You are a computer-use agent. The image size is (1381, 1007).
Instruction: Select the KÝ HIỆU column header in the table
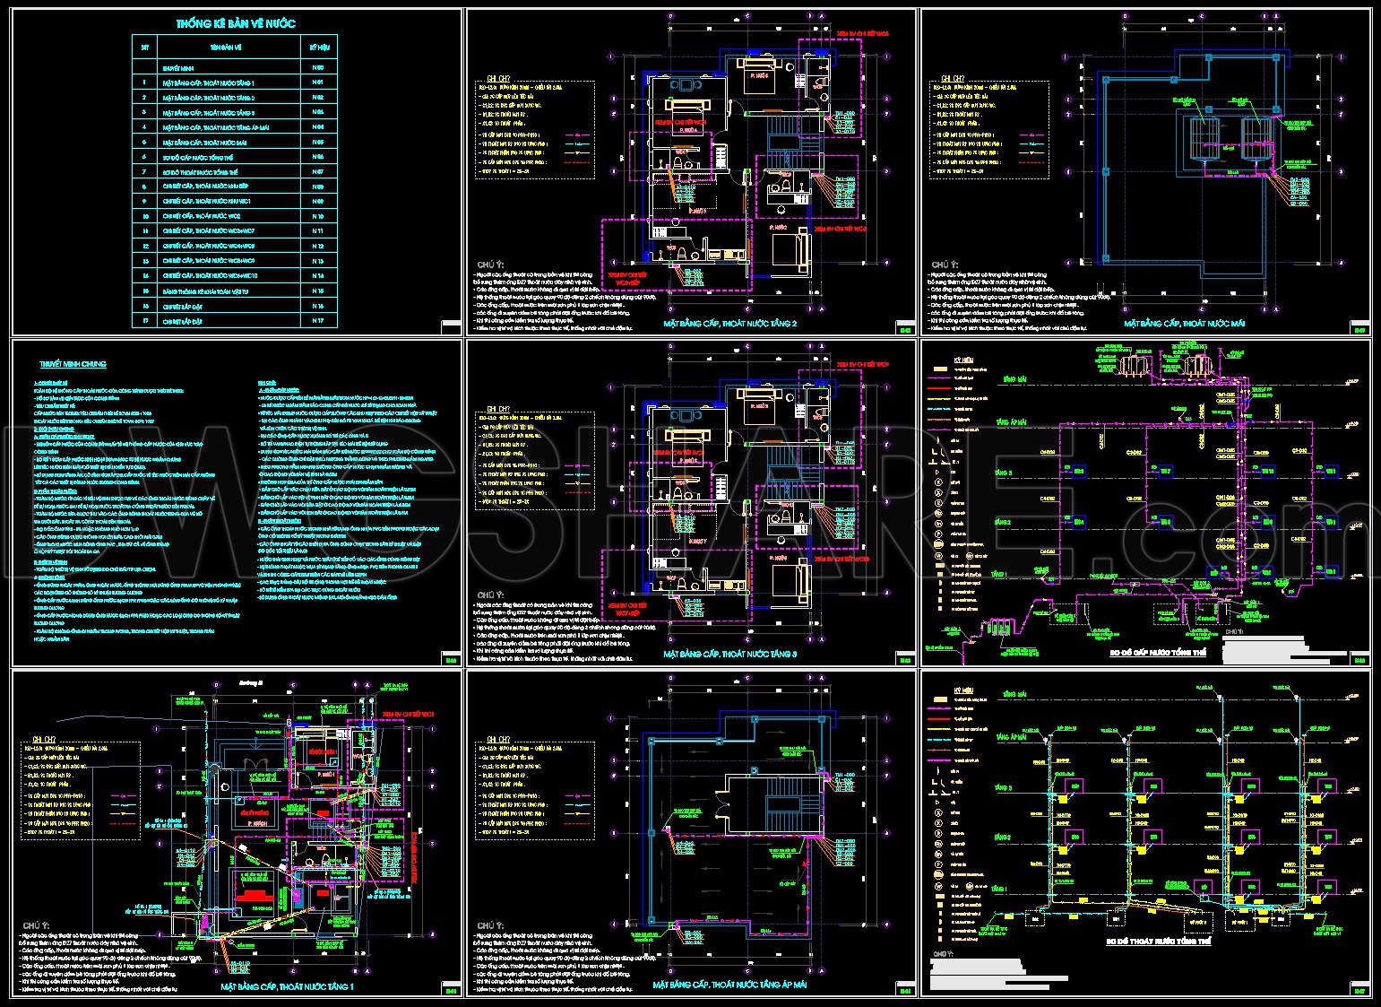pos(318,47)
